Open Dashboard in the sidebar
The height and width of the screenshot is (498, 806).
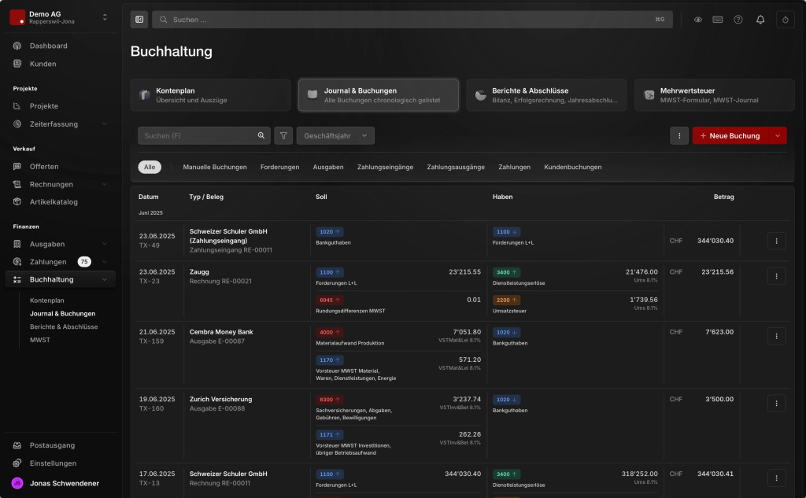[48, 46]
